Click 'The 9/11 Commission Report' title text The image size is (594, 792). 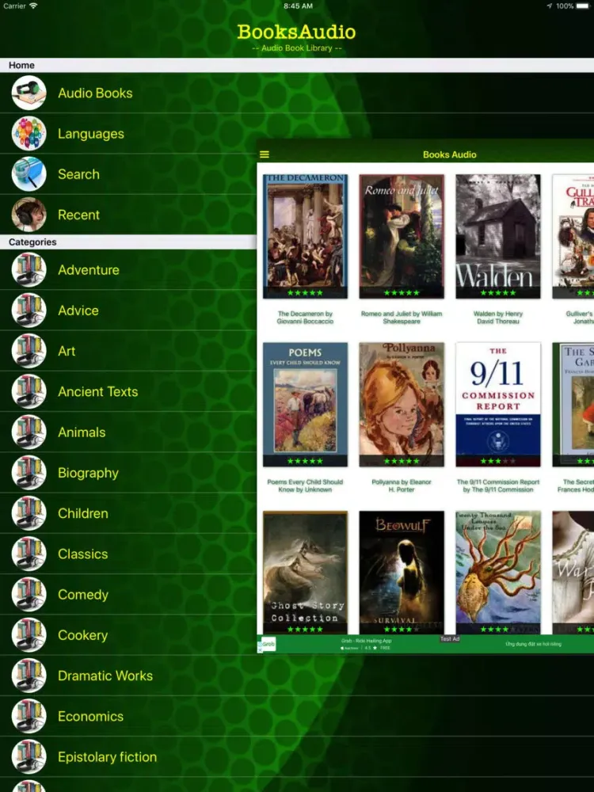click(498, 485)
